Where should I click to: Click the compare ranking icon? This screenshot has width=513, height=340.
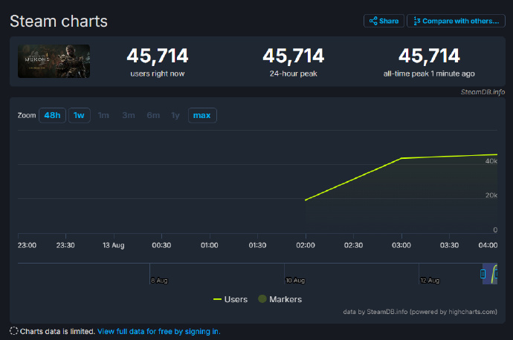(x=417, y=22)
